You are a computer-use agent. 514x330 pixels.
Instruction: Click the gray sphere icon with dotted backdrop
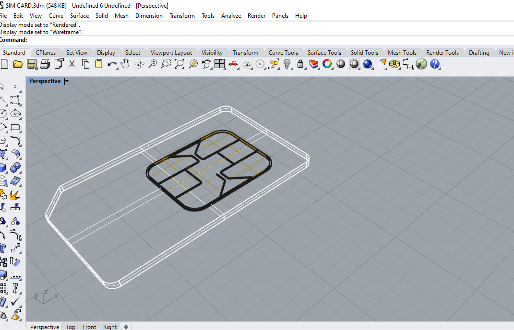[x=354, y=64]
